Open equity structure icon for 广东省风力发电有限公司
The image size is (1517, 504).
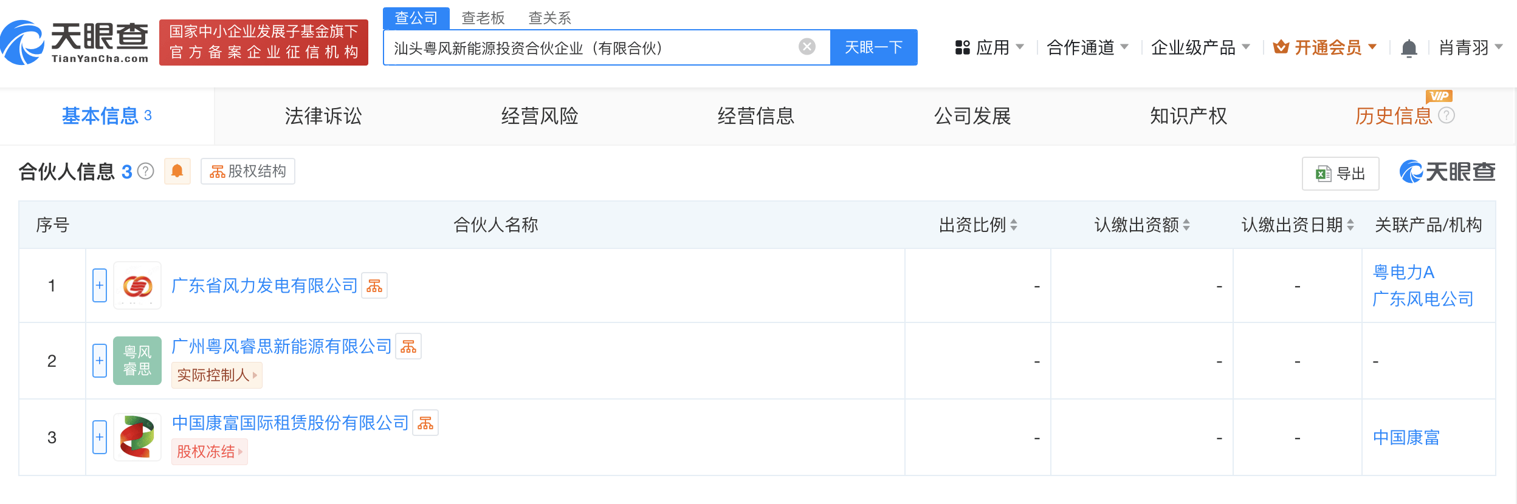click(x=374, y=286)
